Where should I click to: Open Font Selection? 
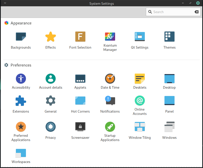[80, 40]
